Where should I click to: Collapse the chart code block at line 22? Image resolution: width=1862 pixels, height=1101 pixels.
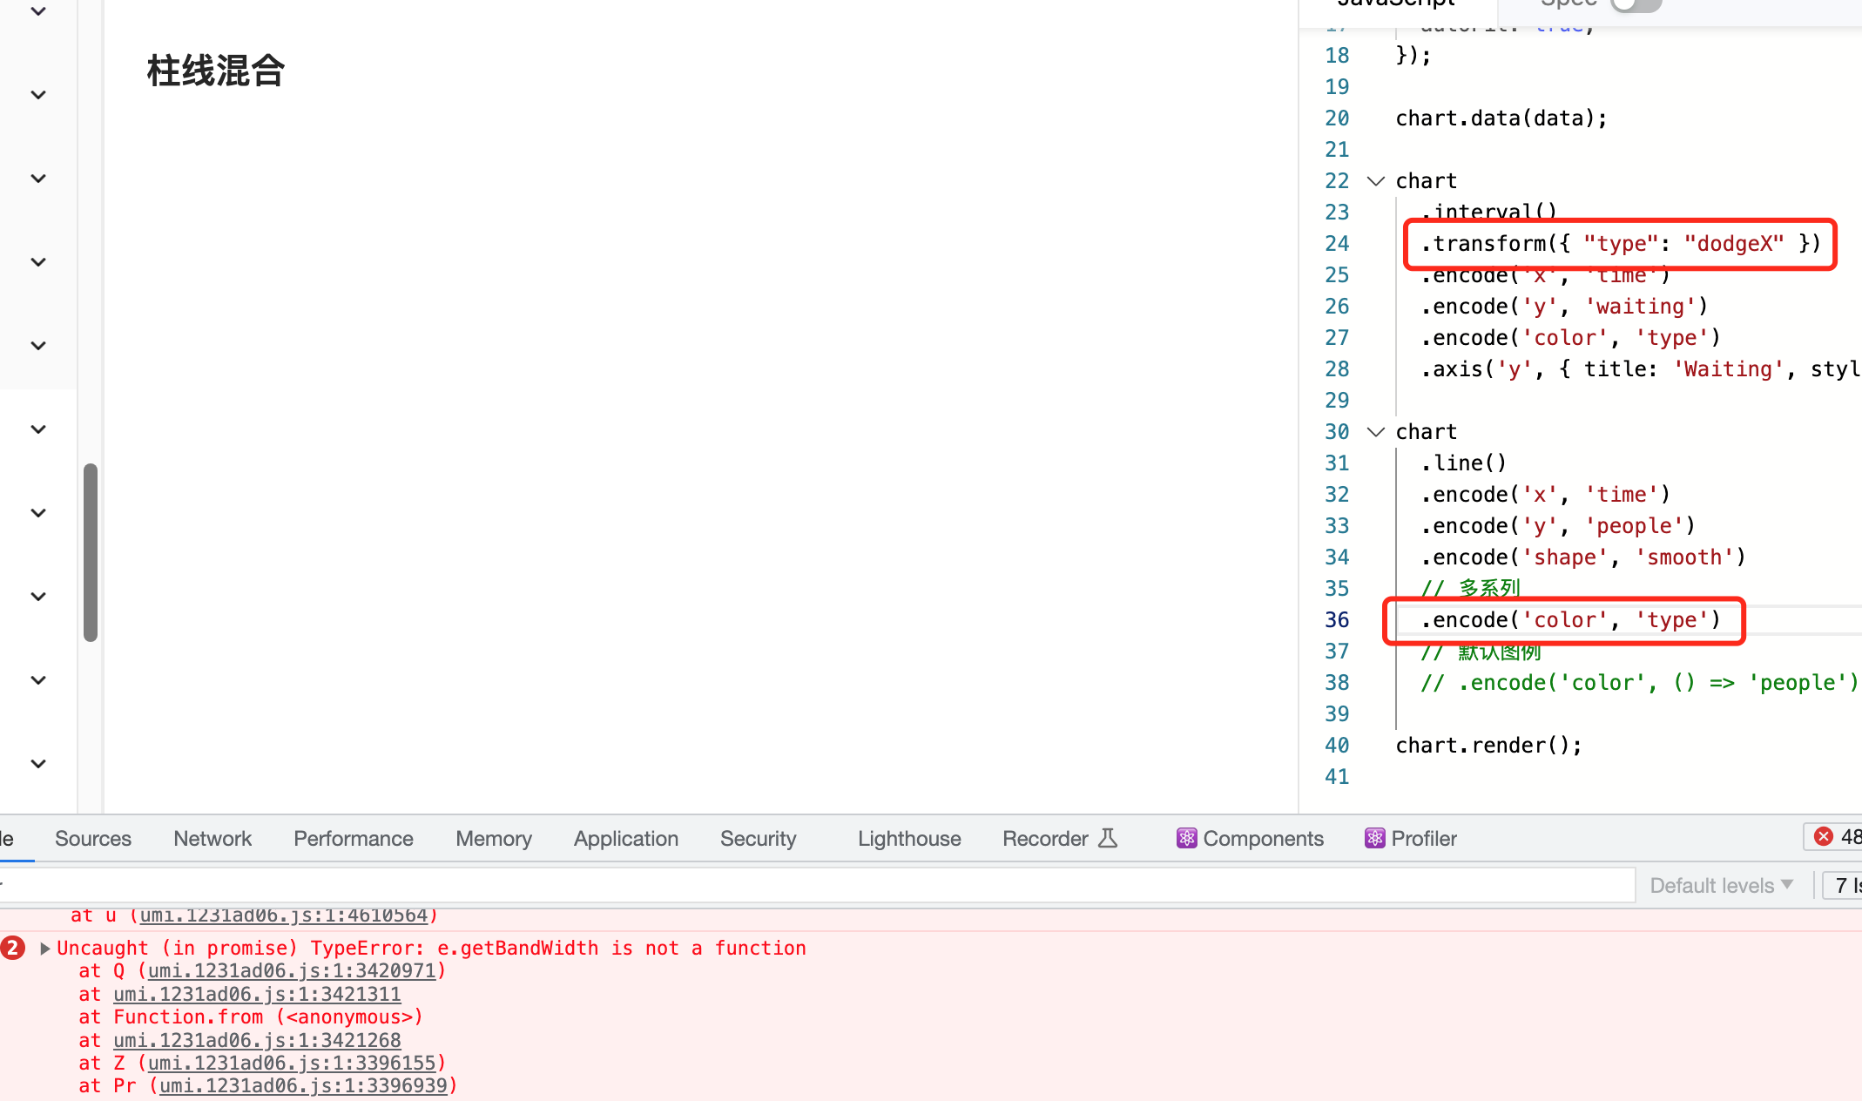(x=1376, y=181)
